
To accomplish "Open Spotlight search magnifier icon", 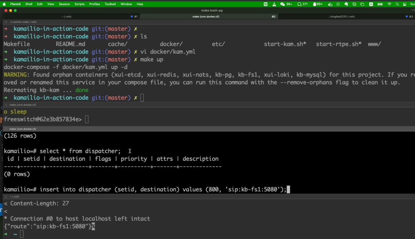I will 397,4.
